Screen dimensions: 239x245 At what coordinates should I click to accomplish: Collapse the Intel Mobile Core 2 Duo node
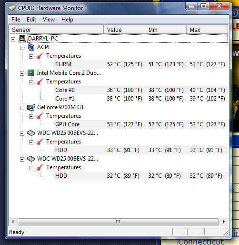(x=22, y=73)
